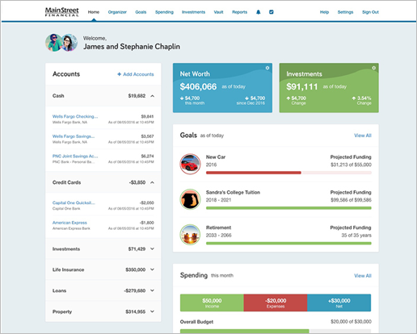Click the Net Worth card settings gear
The height and width of the screenshot is (334, 417).
click(x=267, y=68)
